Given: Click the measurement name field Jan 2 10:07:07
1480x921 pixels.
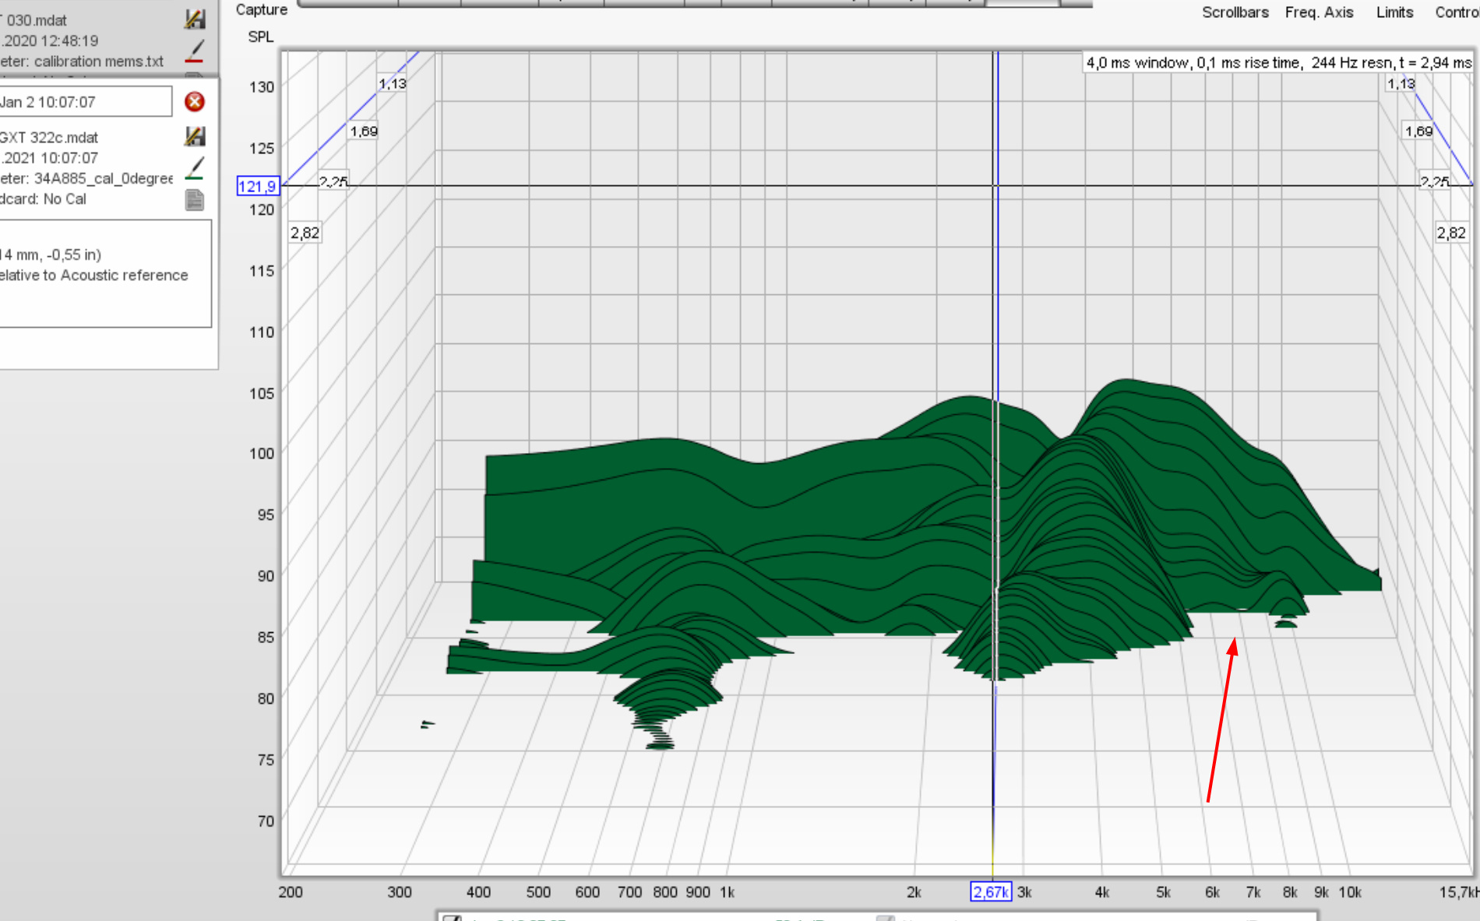Looking at the screenshot, I should pos(85,102).
